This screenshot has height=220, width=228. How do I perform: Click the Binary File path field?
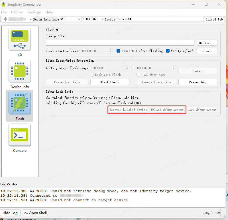[x=120, y=43]
